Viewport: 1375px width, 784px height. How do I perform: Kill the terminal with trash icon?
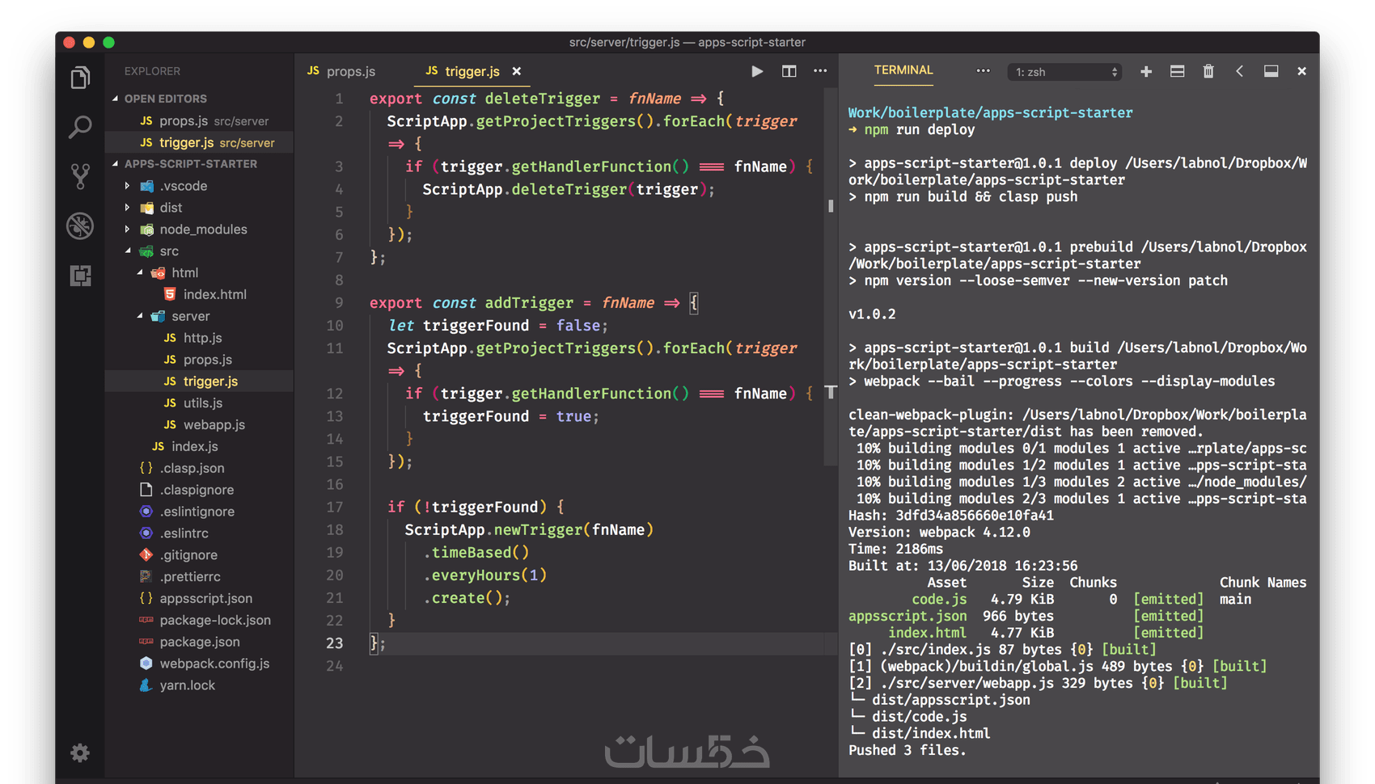pos(1208,71)
